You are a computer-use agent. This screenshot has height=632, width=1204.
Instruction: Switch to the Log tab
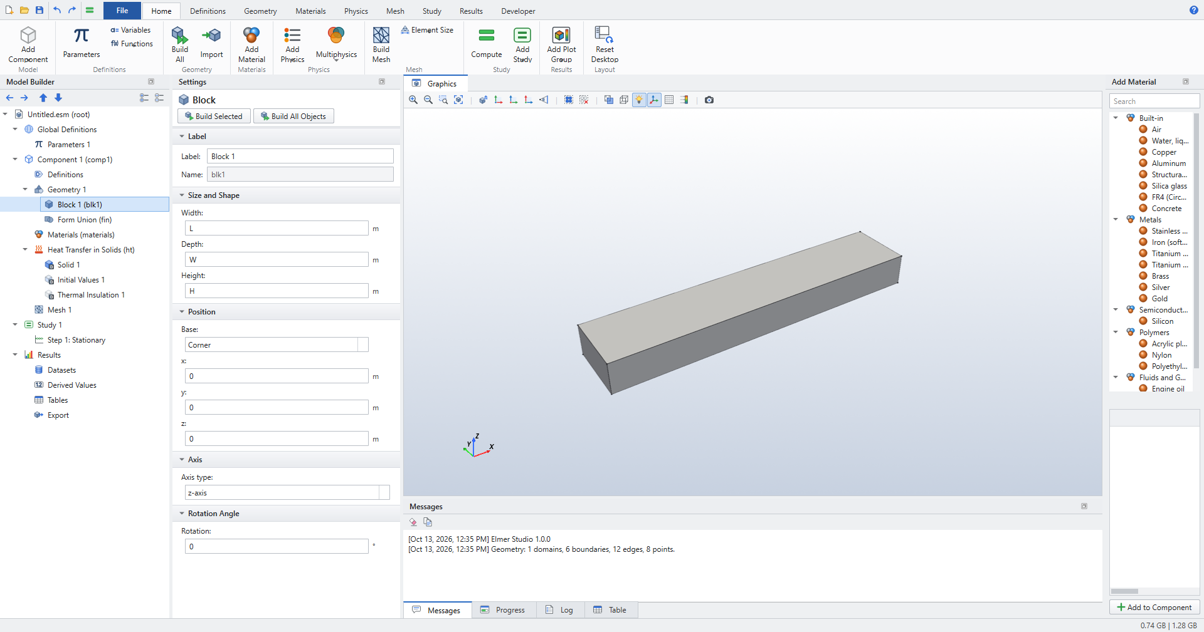click(x=560, y=610)
